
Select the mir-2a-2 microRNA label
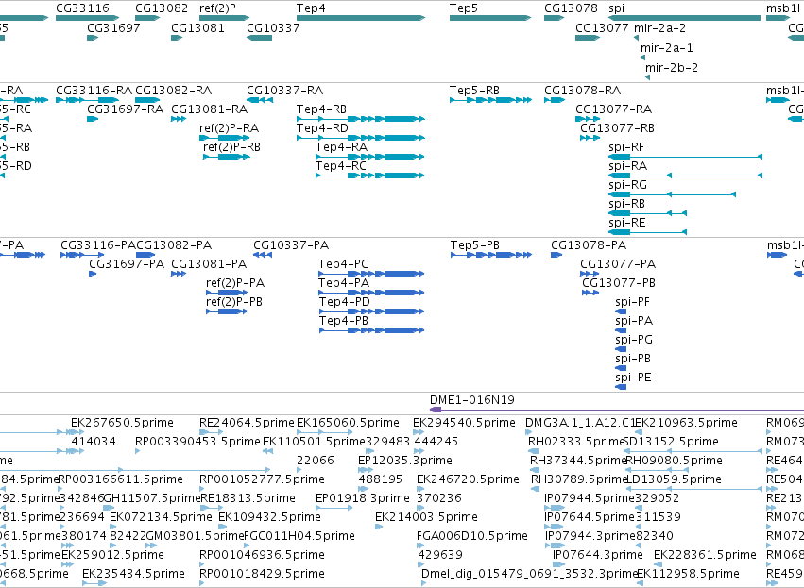659,27
